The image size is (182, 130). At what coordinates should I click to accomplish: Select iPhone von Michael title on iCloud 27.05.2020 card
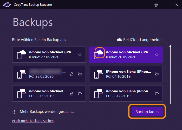point(51,52)
